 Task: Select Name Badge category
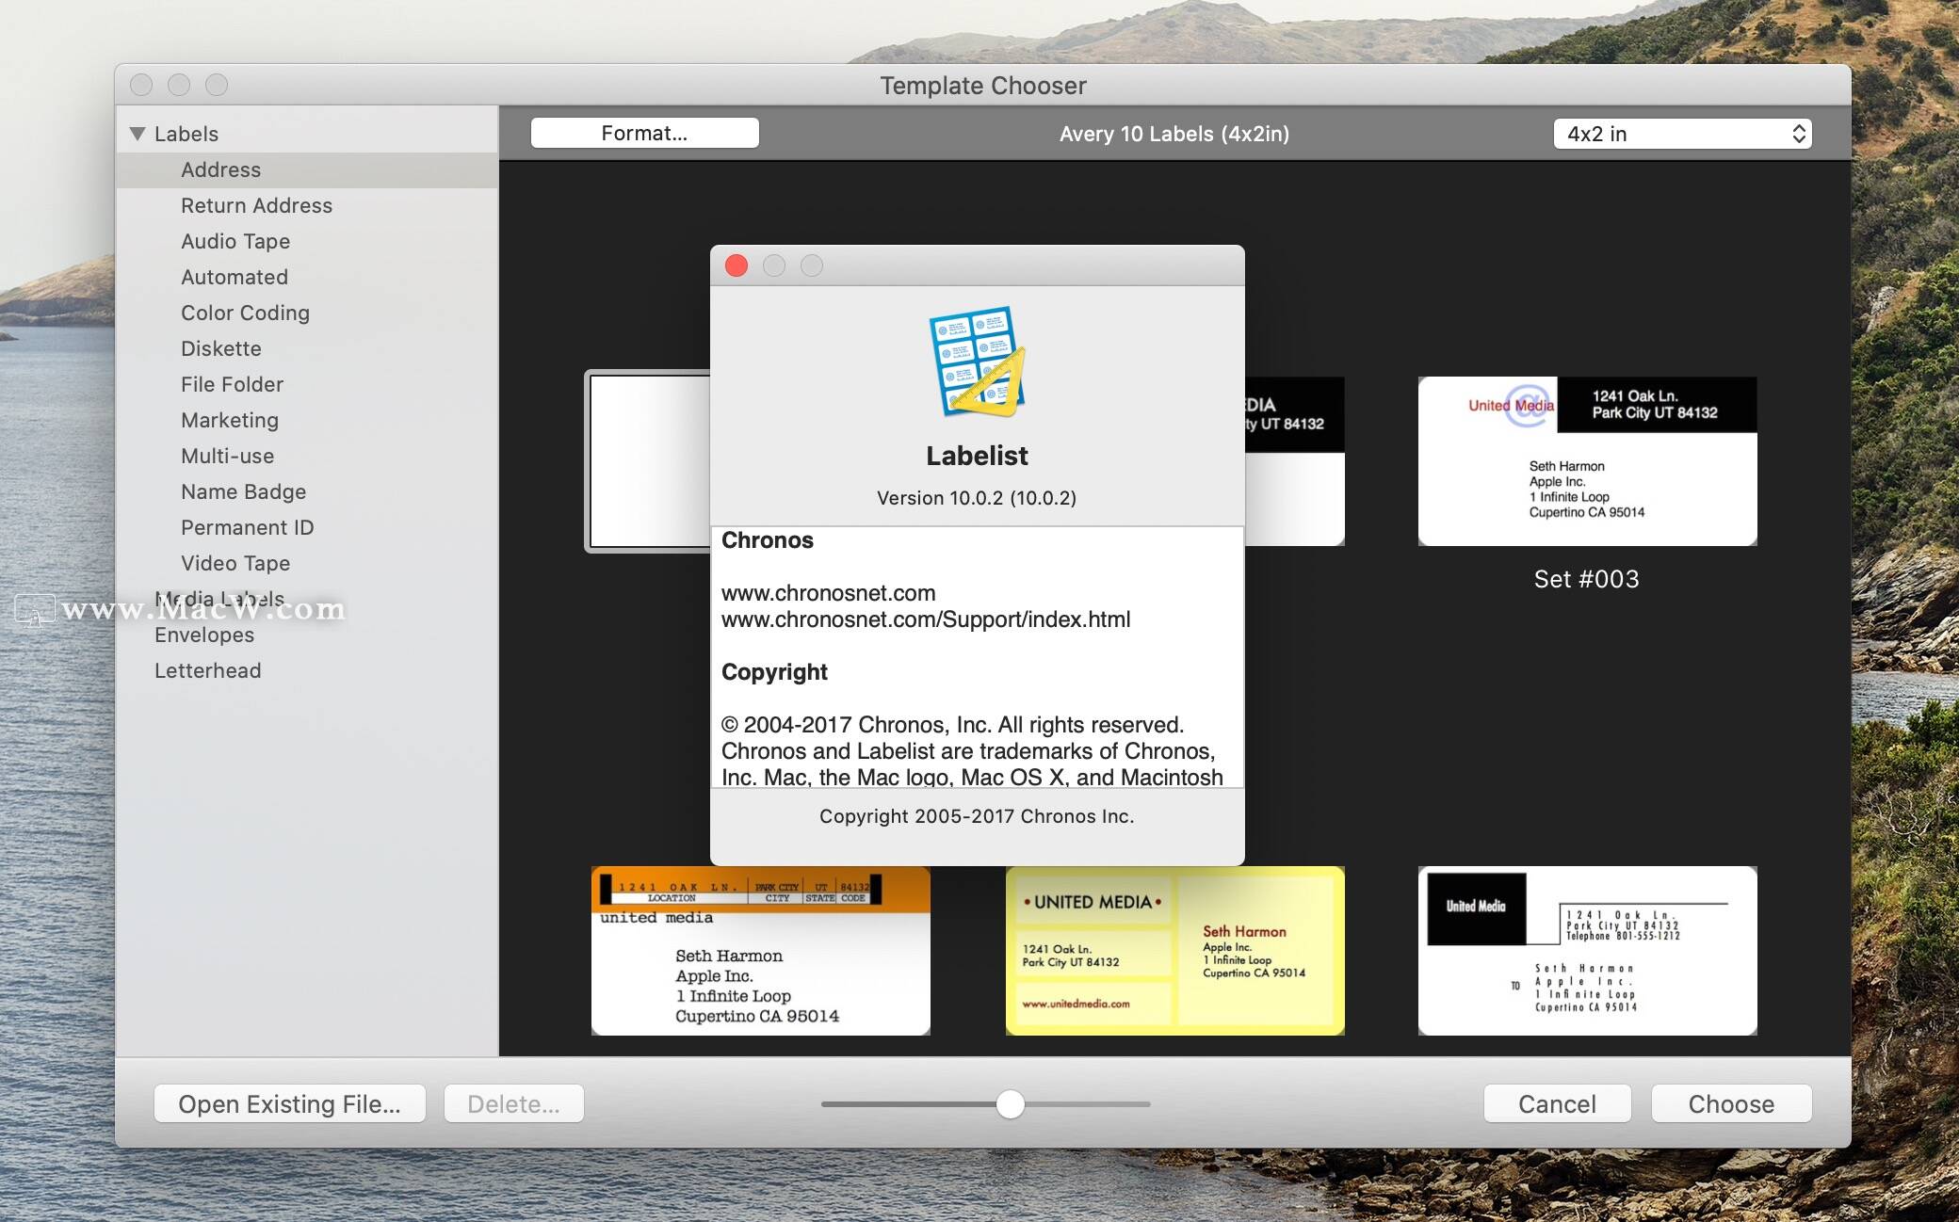pos(243,491)
